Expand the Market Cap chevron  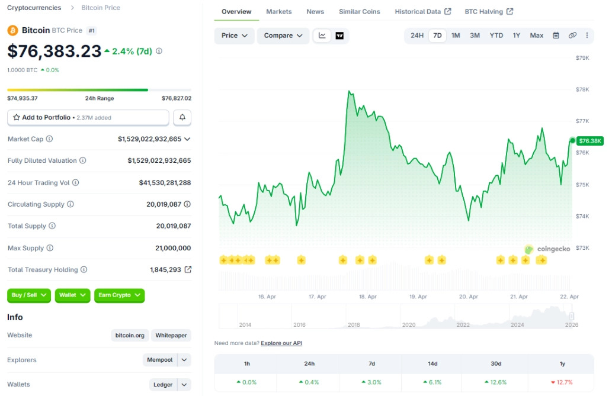coord(188,139)
